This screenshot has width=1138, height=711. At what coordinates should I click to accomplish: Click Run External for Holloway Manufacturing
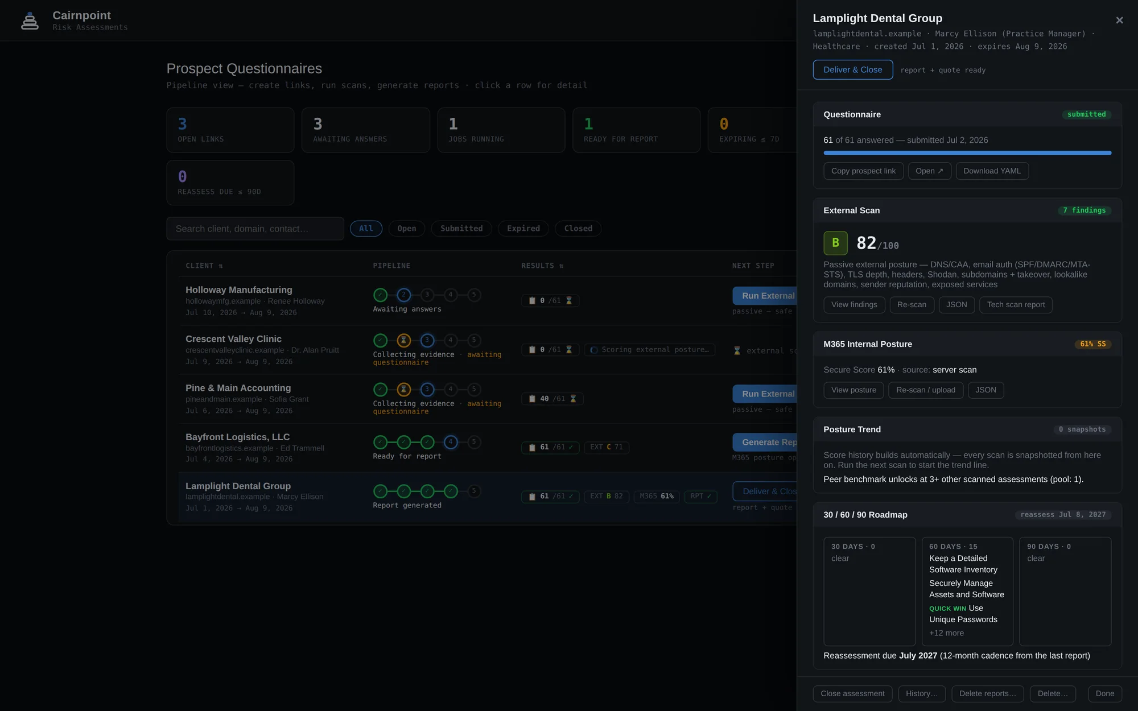click(x=765, y=296)
